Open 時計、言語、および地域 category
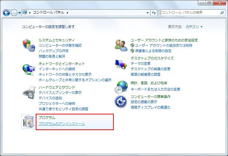 coord(149,83)
